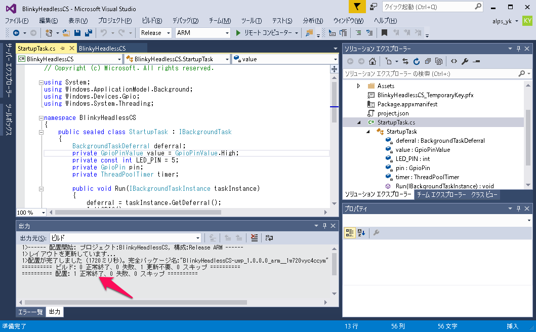Open the ツール(T) menu
Screen dimensions: 536x332
[x=252, y=21]
